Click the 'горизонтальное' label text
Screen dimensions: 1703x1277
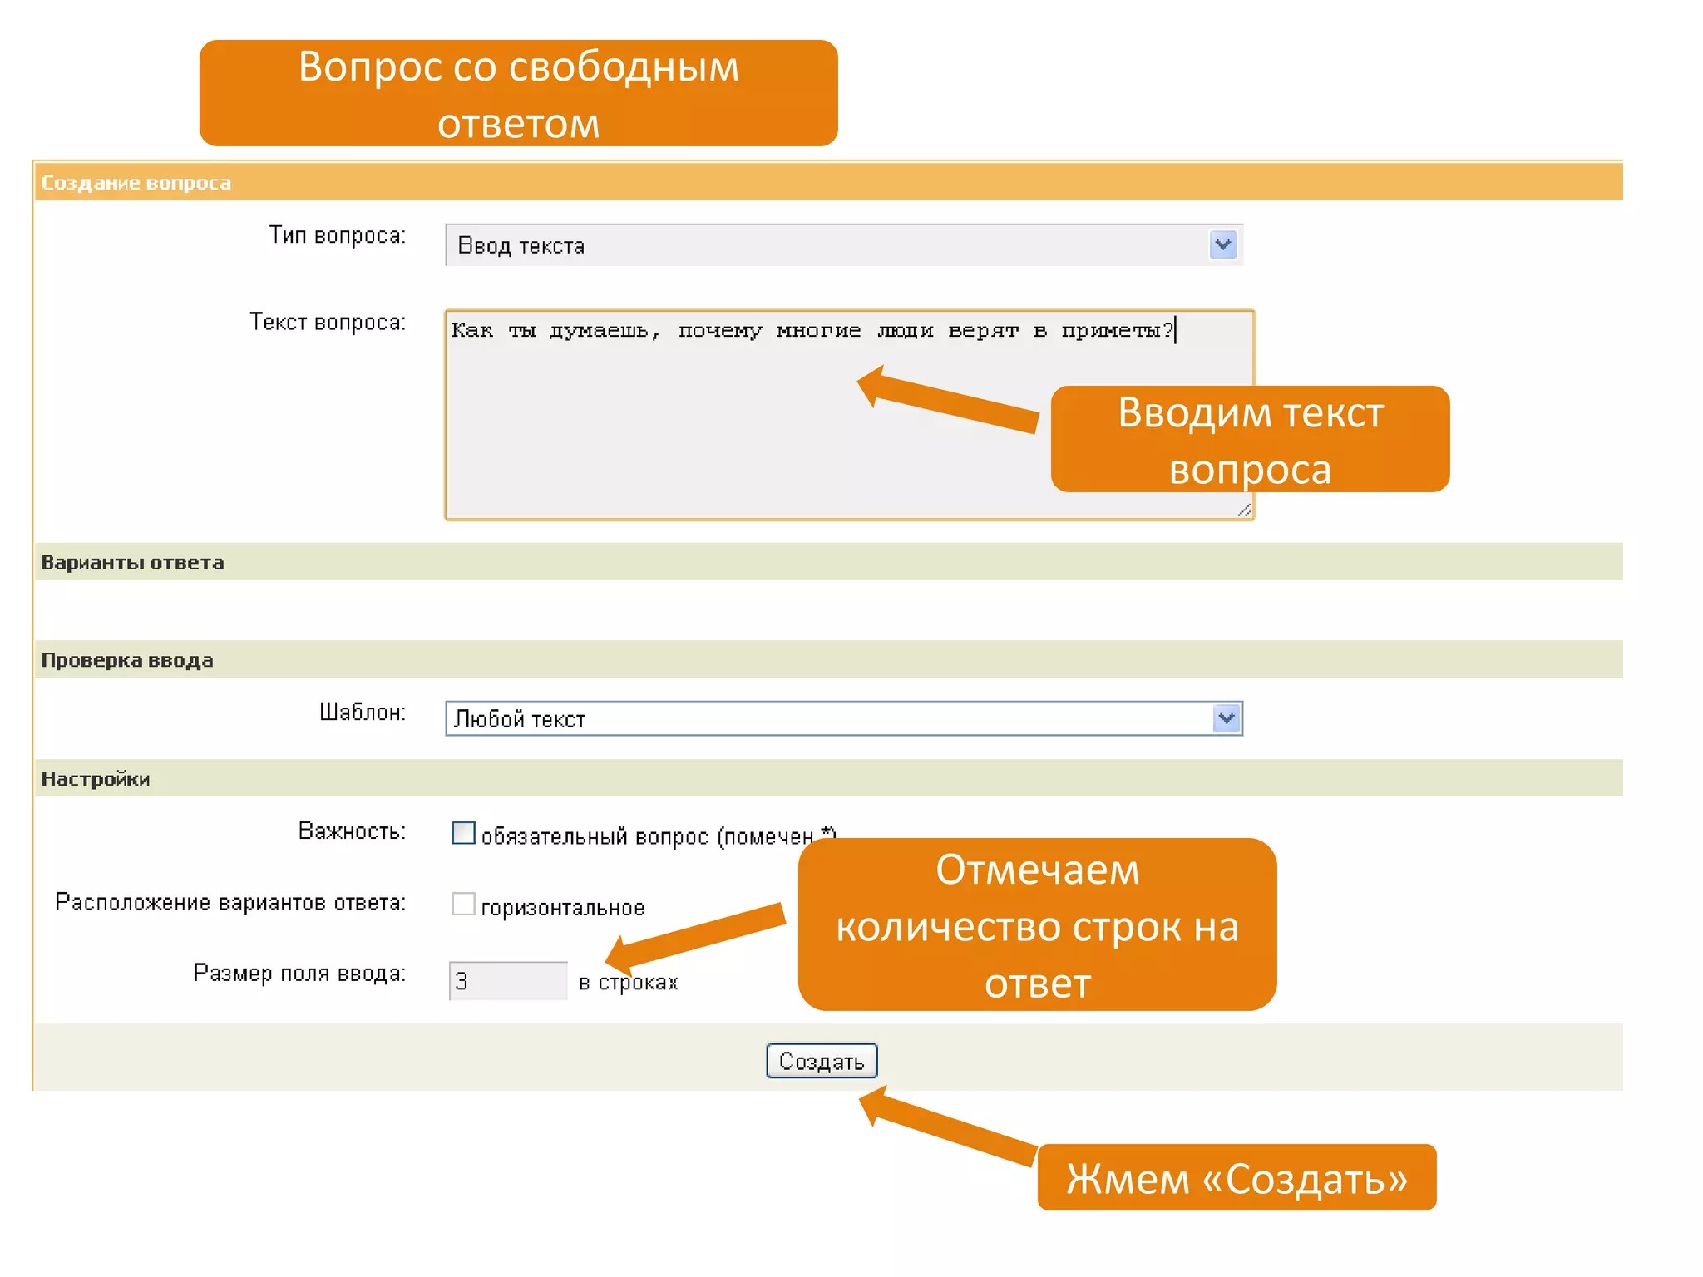[563, 908]
